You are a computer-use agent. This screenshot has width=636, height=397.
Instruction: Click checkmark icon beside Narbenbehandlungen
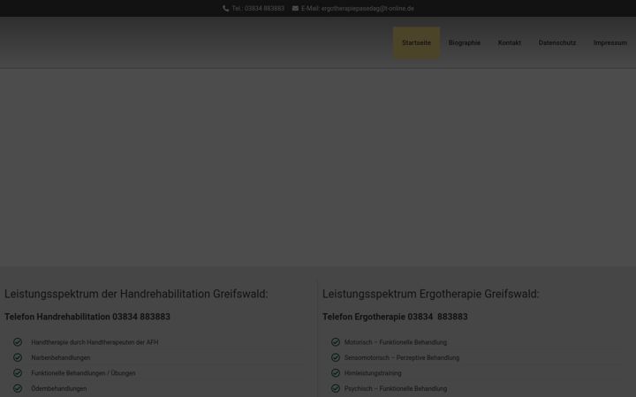[18, 357]
